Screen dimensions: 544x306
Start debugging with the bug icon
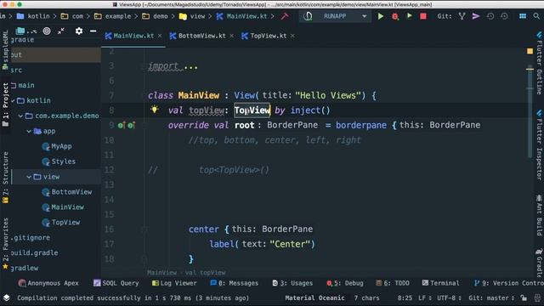click(394, 16)
